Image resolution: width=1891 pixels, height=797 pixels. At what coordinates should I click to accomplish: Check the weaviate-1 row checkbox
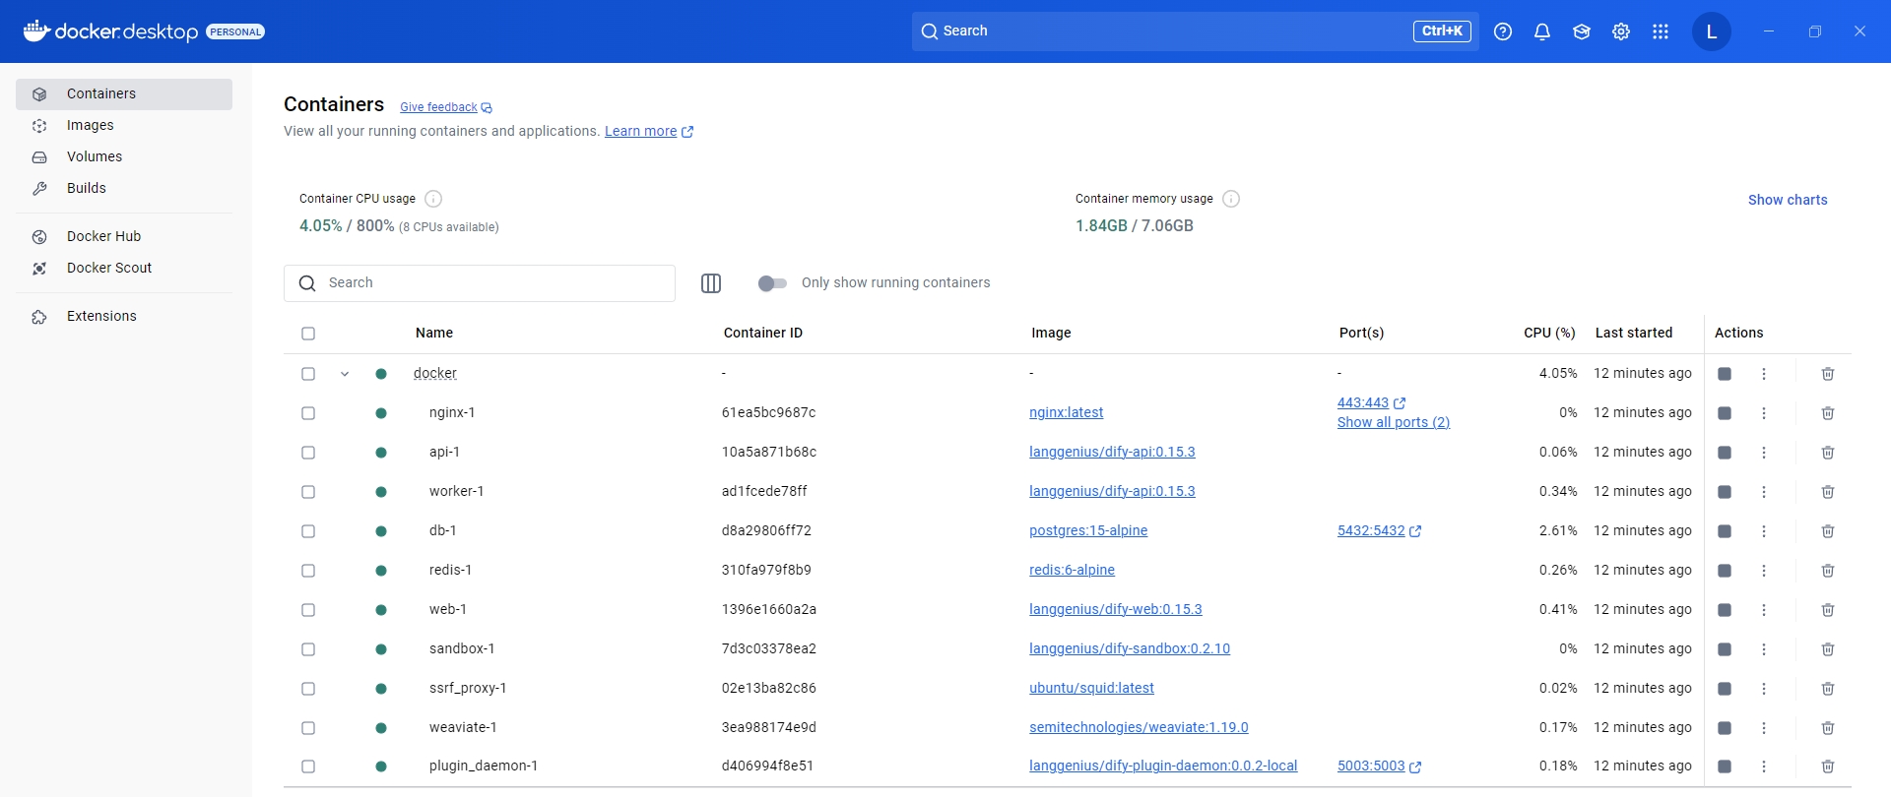[x=308, y=728]
